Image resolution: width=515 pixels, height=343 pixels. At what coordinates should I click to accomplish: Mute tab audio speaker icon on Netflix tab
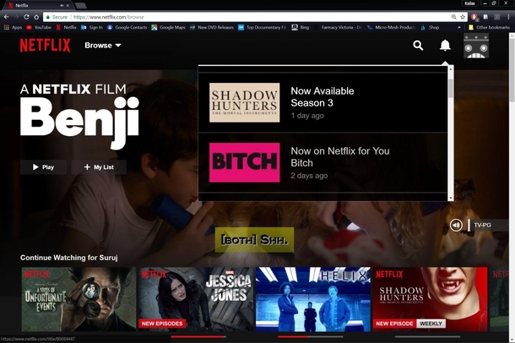click(62, 5)
